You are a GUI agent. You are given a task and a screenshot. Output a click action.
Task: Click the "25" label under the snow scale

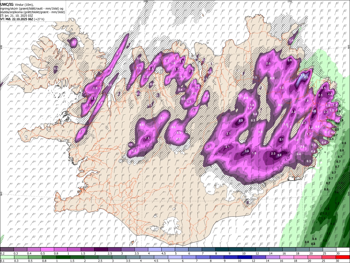click(324, 253)
